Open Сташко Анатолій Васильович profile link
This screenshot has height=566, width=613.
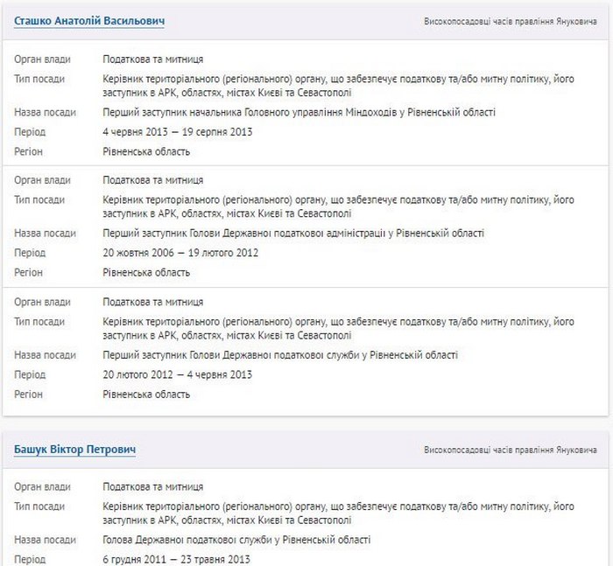coord(89,21)
